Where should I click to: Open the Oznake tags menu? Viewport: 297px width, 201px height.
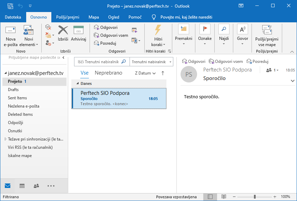pyautogui.click(x=205, y=35)
